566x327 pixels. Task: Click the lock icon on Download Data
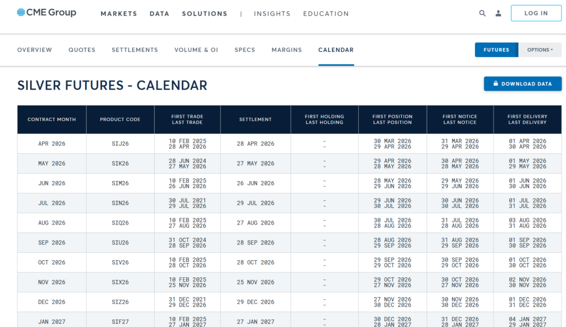(496, 84)
